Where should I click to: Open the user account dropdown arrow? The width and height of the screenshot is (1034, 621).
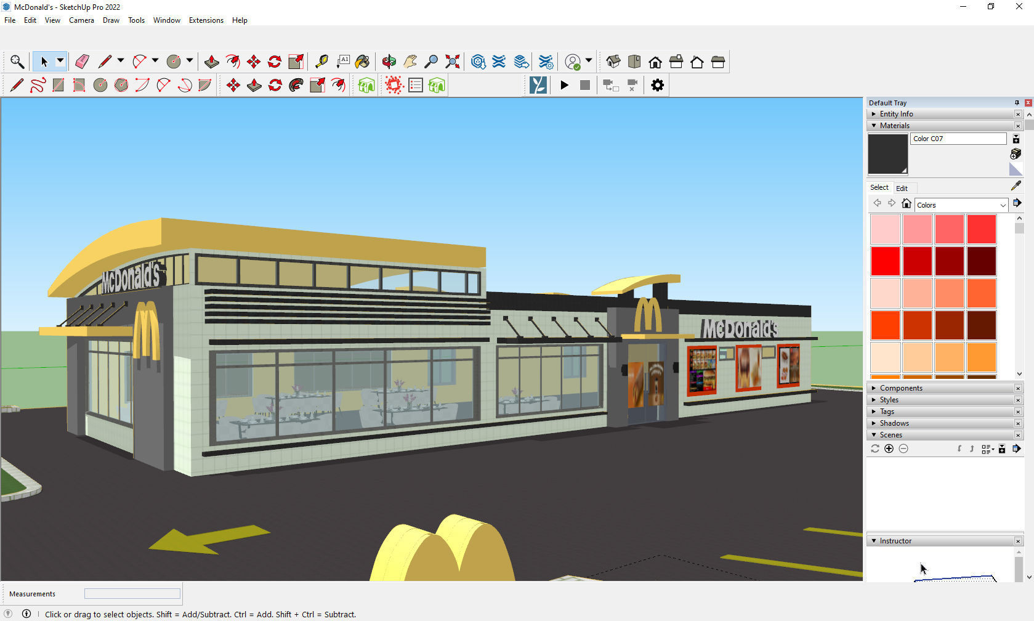589,61
